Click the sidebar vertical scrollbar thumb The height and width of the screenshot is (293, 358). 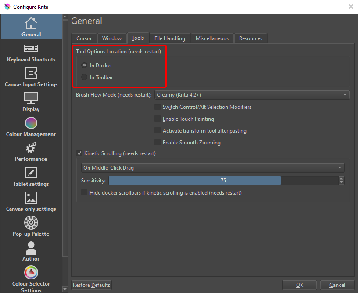[x=65, y=138]
